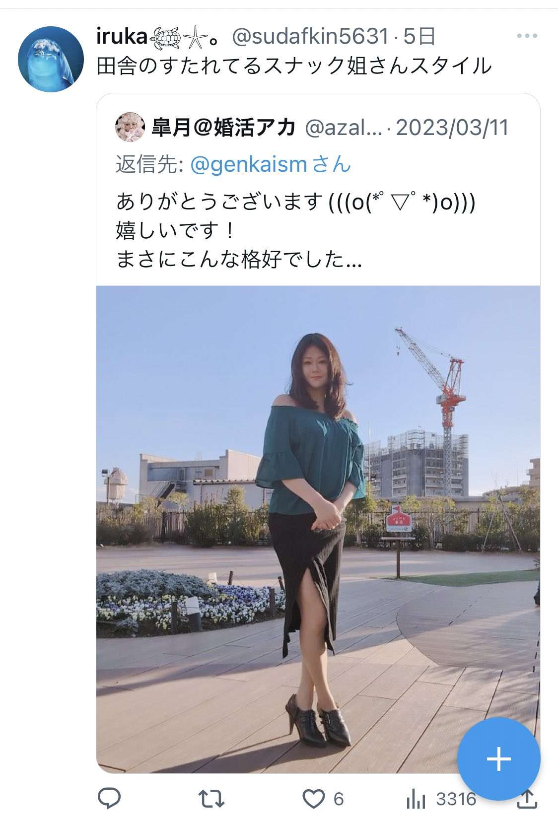Tap the 2023/03/11 quoted tweet date
Screen dimensions: 558x822
point(453,128)
